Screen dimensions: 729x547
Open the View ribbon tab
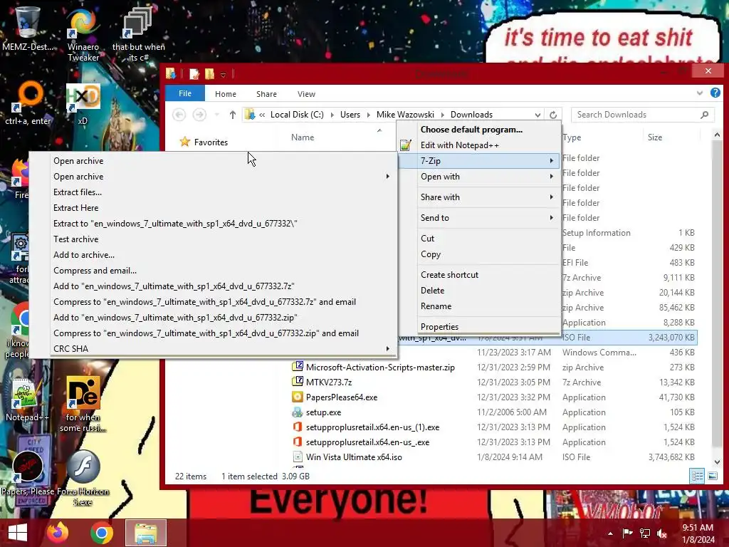pos(306,94)
